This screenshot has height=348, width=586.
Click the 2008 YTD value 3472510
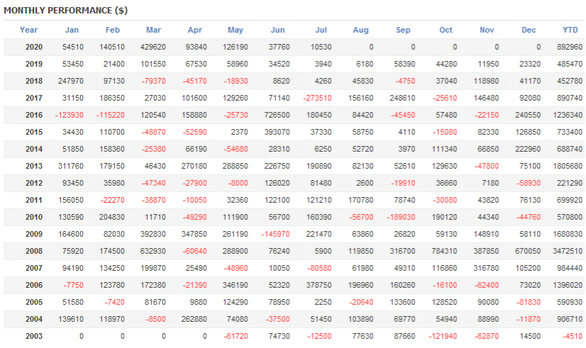[568, 251]
